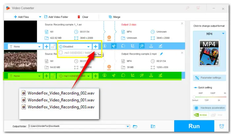The height and width of the screenshot is (134, 231).
Task: Click the GPU icon on second video
Action: coord(109,67)
